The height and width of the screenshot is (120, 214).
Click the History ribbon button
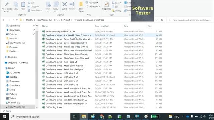point(117,11)
